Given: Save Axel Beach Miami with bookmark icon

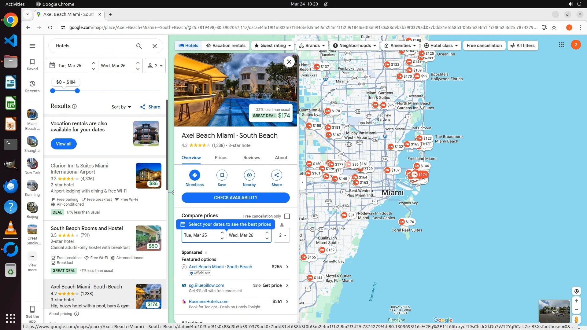Looking at the screenshot, I should pos(222,175).
